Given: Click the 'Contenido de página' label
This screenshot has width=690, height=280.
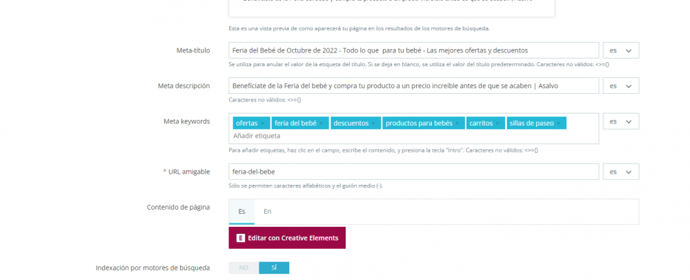Looking at the screenshot, I should click(178, 208).
